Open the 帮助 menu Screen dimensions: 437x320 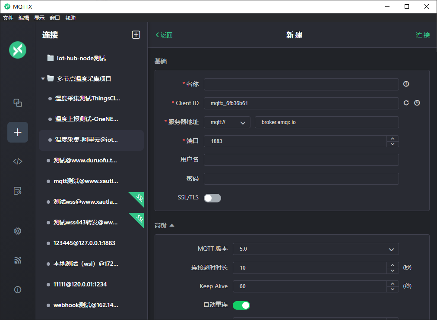70,18
